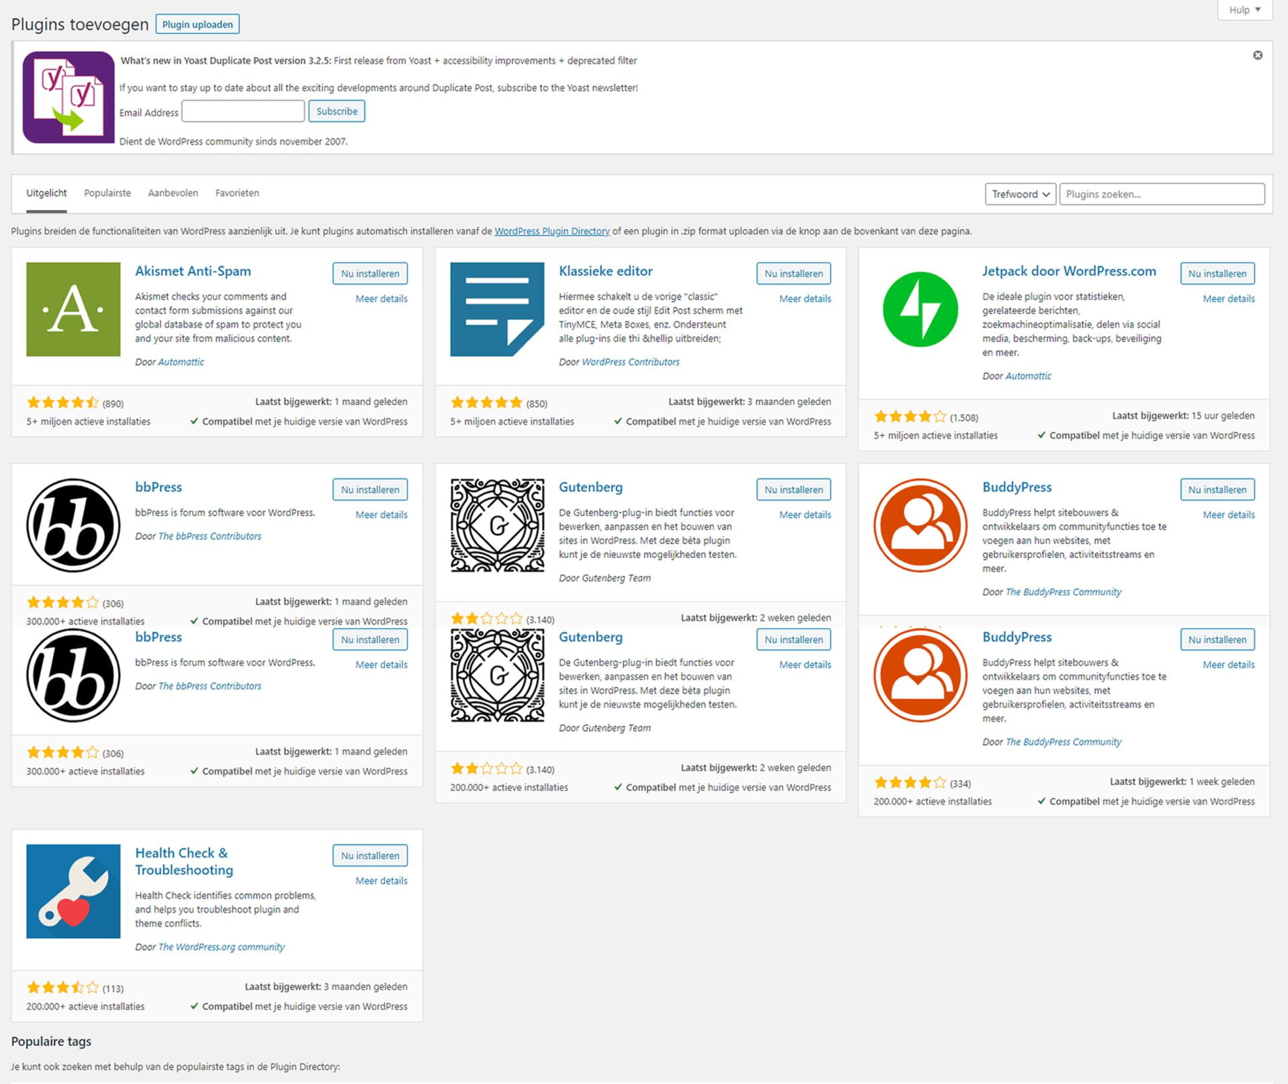Screen dimensions: 1288x1084
Task: Click Jetpack's '(1.508)' review count
Action: (x=964, y=418)
